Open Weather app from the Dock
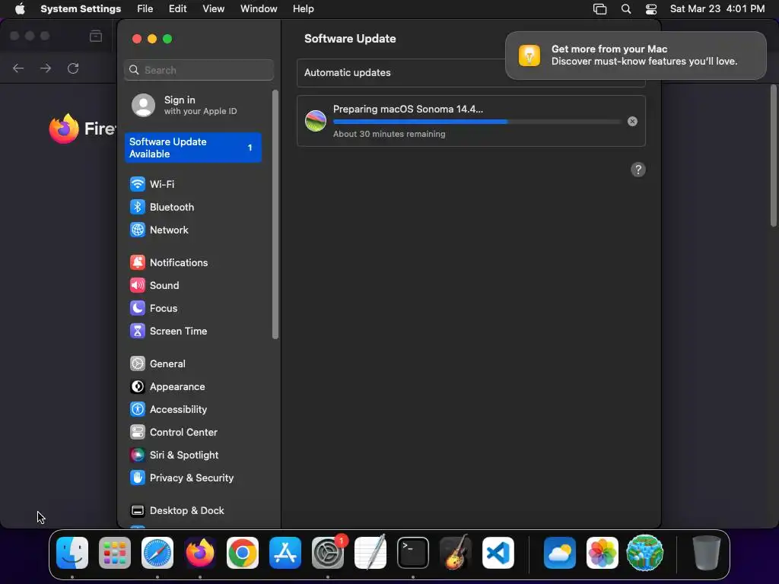This screenshot has height=584, width=779. point(559,552)
